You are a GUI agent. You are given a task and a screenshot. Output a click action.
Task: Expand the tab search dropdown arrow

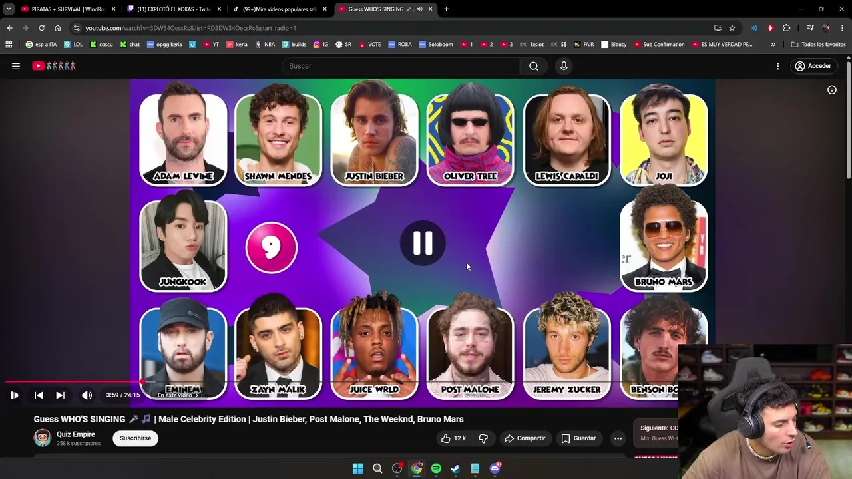coord(9,9)
